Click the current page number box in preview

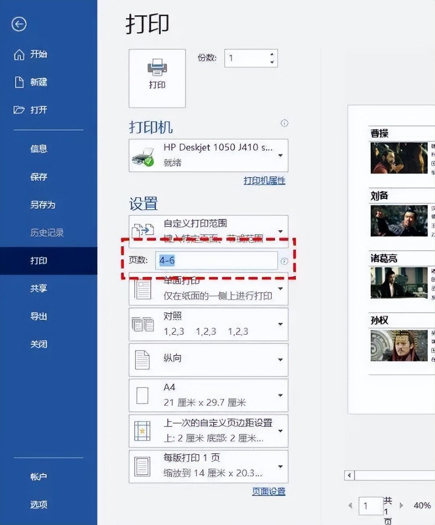[370, 506]
